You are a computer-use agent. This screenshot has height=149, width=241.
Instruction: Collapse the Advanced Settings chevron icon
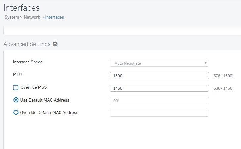pos(55,44)
